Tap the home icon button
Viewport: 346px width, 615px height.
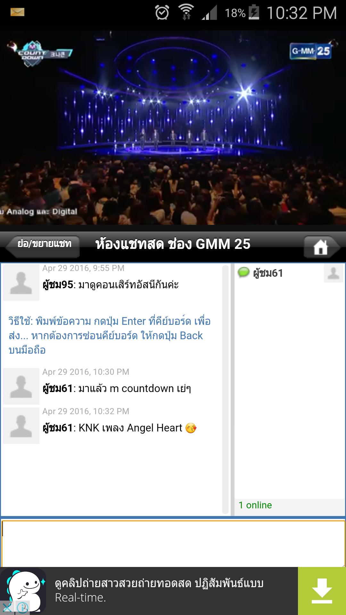tap(321, 246)
